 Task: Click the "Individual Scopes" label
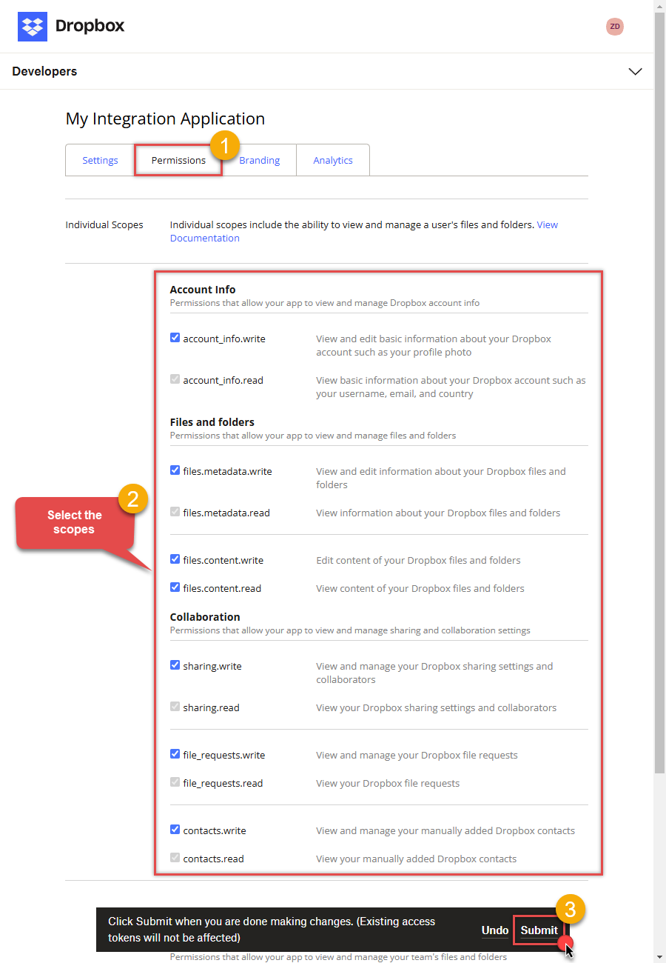pos(104,224)
